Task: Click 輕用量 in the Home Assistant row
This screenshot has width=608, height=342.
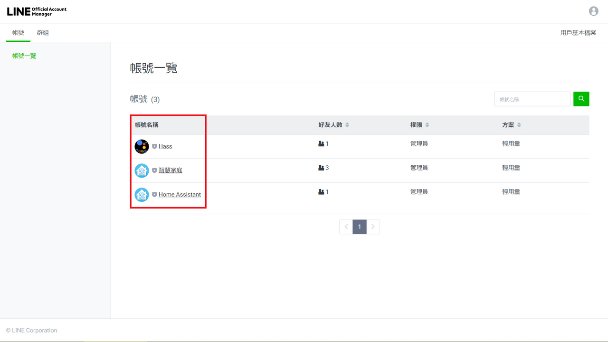Action: click(x=511, y=192)
